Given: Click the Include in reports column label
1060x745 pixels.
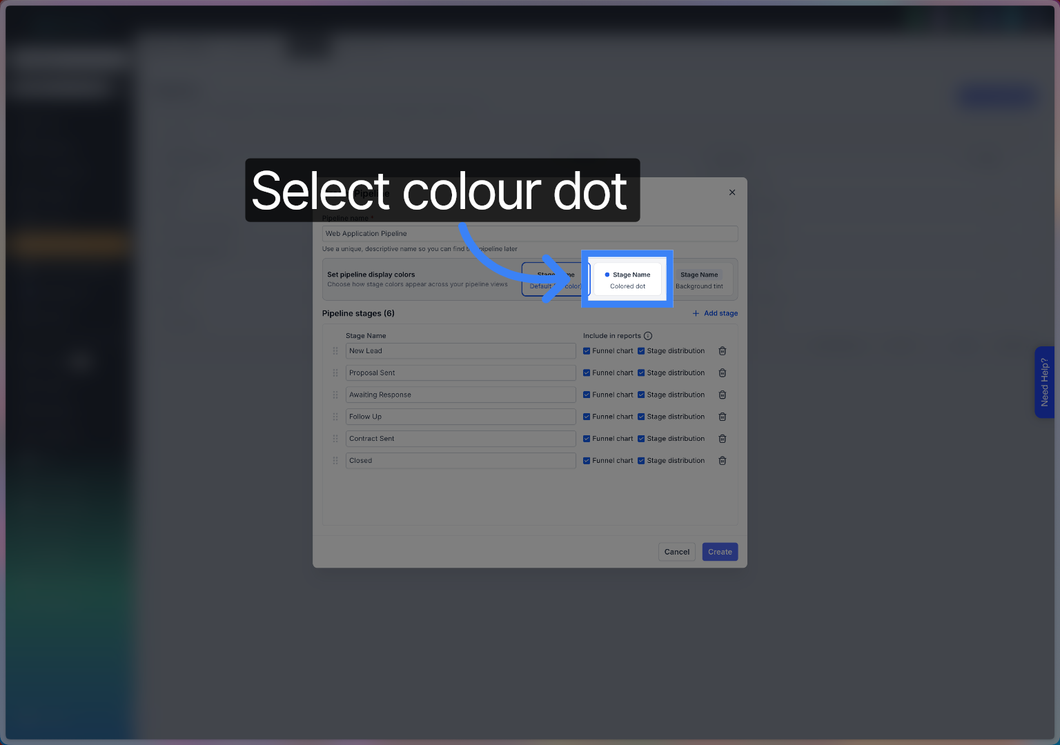Looking at the screenshot, I should click(612, 336).
